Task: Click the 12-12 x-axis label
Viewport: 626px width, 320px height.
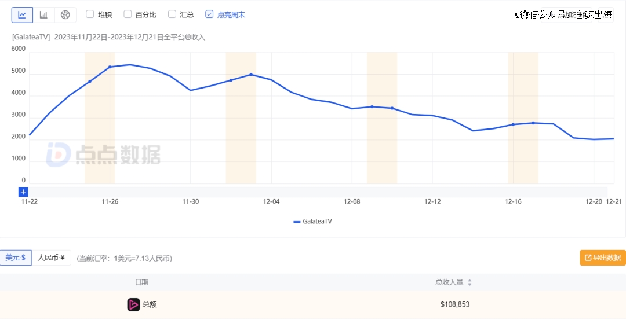Action: 432,201
